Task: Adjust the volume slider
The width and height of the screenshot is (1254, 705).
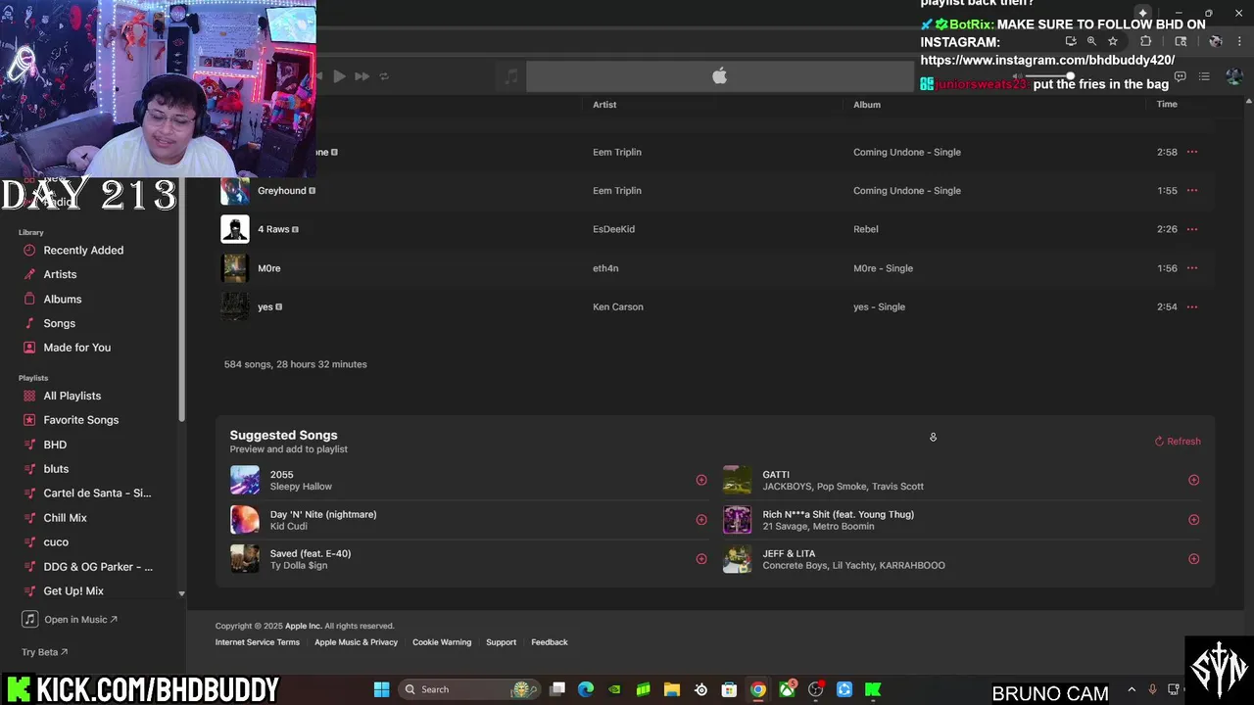Action: pyautogui.click(x=1051, y=76)
